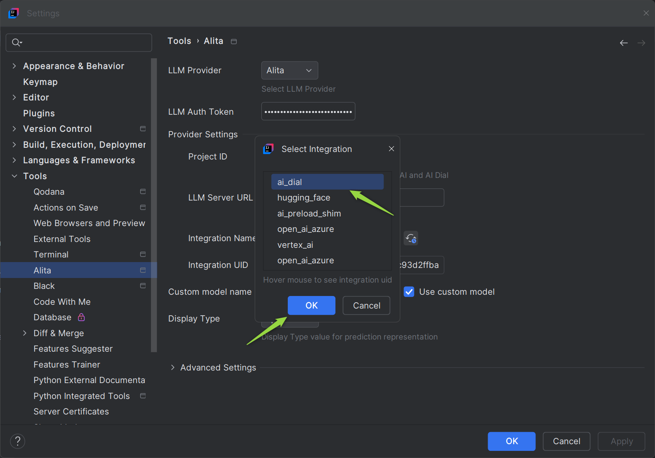Image resolution: width=655 pixels, height=458 pixels.
Task: Open Qodana settings page
Action: tap(49, 191)
